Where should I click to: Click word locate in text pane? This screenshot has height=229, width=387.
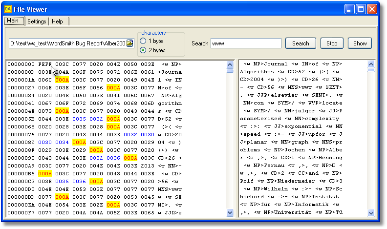point(332,103)
